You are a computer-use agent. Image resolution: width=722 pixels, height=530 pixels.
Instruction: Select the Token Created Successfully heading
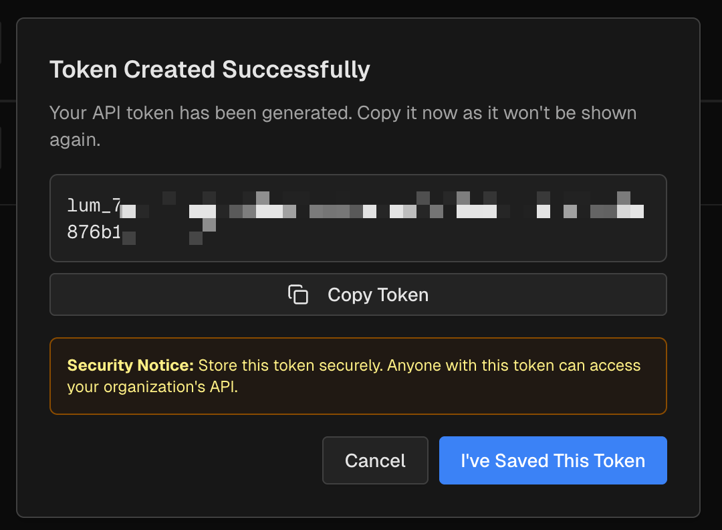point(210,70)
